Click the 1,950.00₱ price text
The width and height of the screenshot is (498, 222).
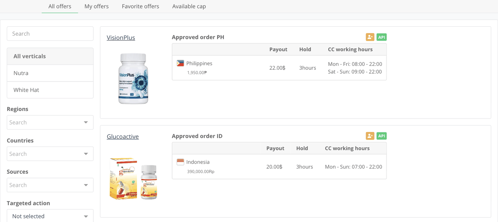(197, 73)
